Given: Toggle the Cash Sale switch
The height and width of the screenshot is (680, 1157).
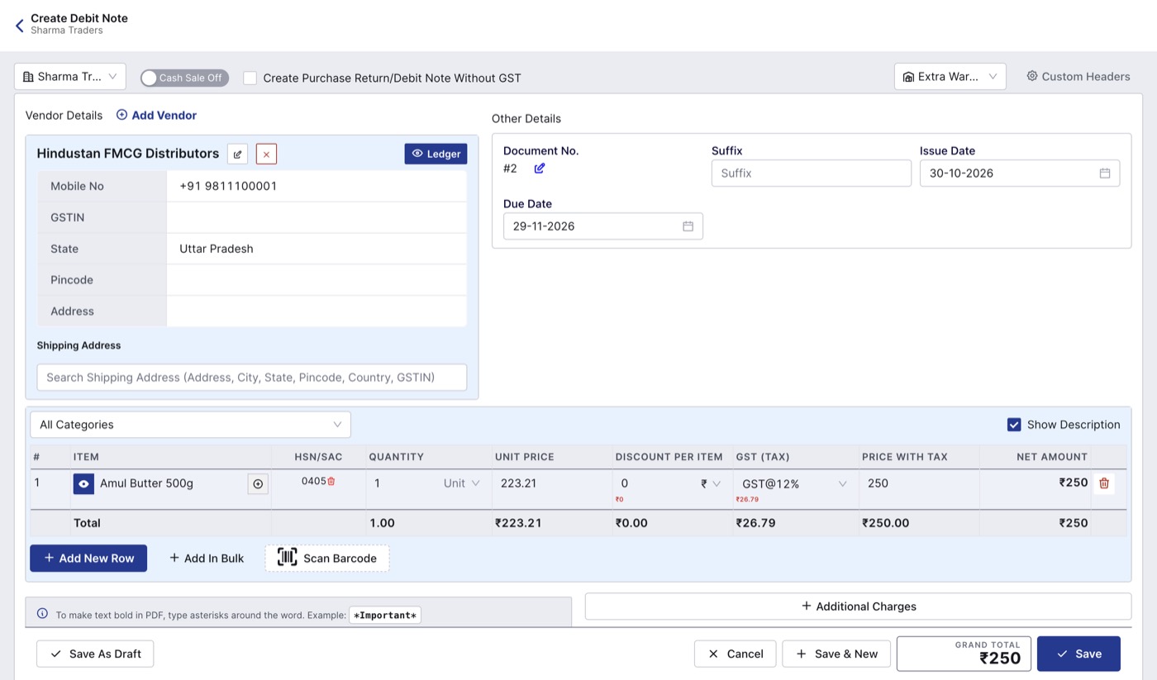Looking at the screenshot, I should 184,78.
